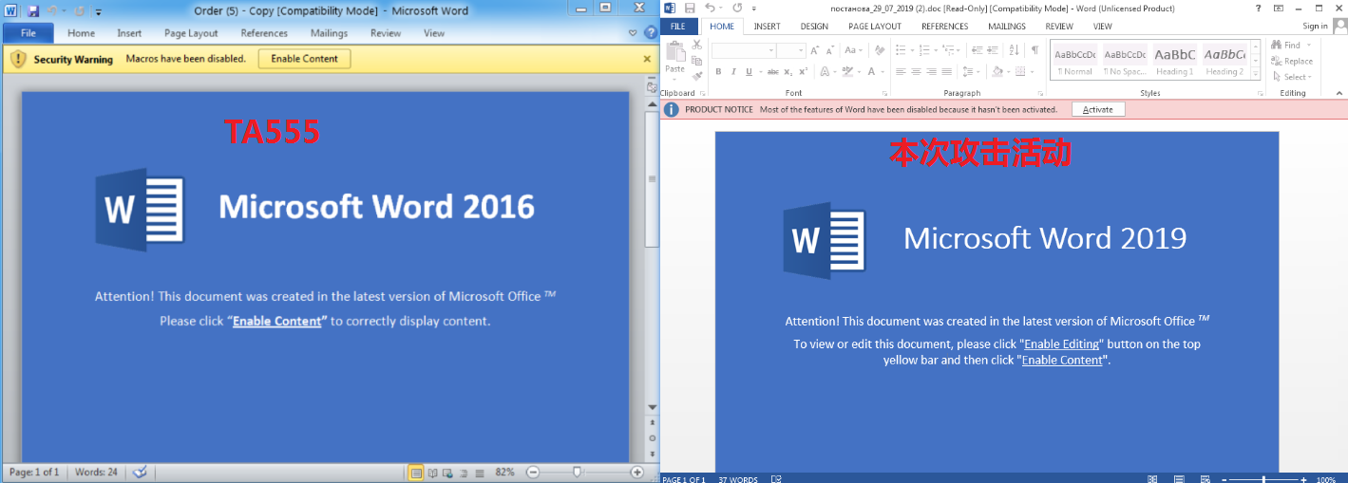This screenshot has width=1348, height=483.
Task: Toggle Align Left in Paragraph group
Action: pos(899,71)
